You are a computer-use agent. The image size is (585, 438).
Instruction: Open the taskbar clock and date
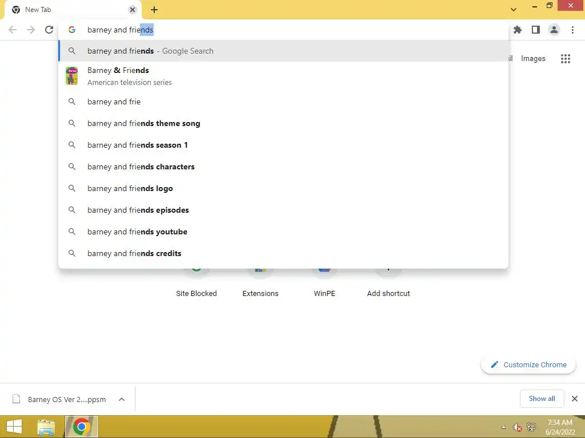click(560, 427)
